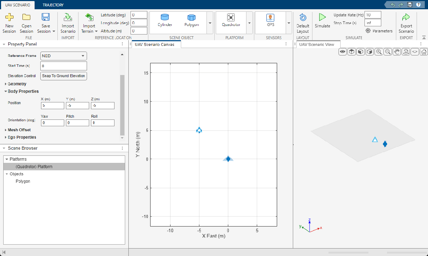Add a Polygon scene object
Image resolution: width=428 pixels, height=256 pixels.
[x=192, y=20]
